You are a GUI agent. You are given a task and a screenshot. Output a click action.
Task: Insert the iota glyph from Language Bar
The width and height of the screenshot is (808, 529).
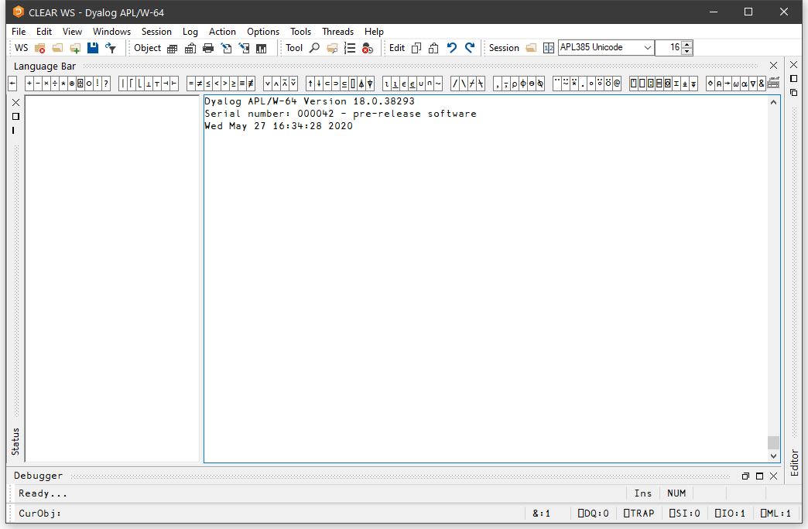[x=387, y=84]
